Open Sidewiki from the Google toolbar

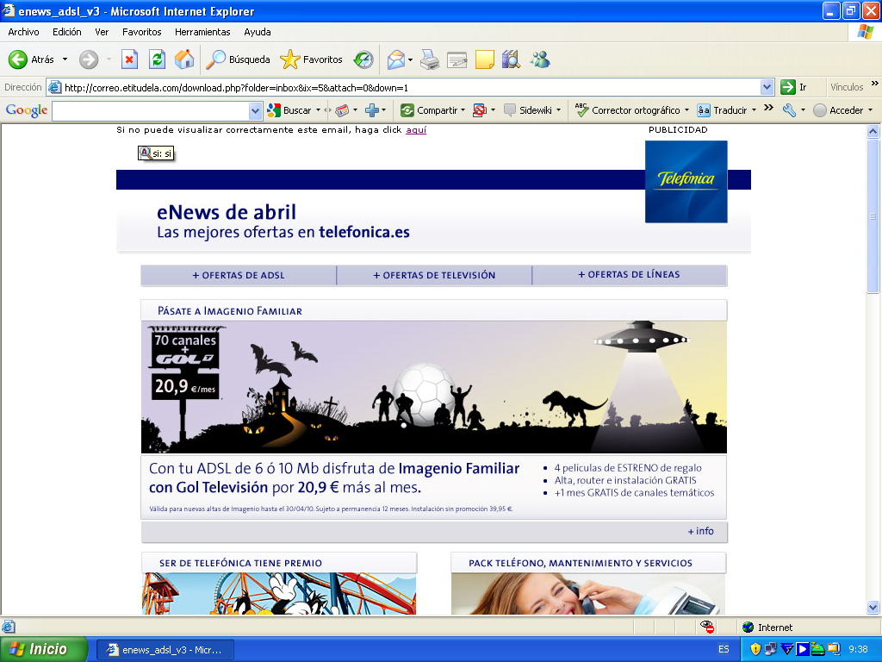[528, 110]
